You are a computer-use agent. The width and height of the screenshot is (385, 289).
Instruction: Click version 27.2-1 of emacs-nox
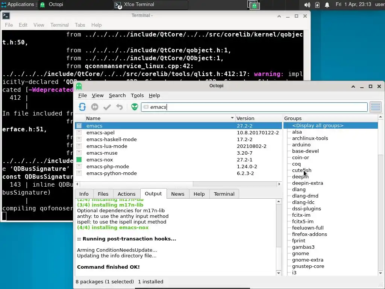point(244,160)
